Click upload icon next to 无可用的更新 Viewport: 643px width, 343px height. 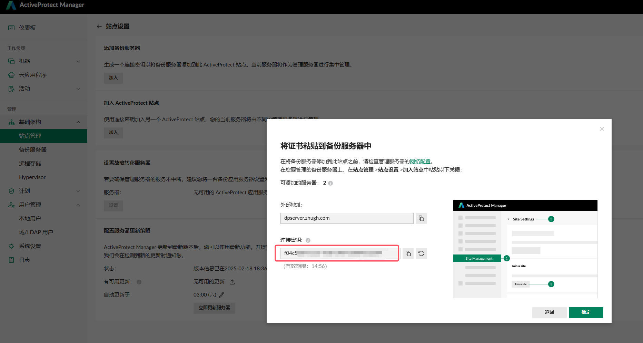click(x=232, y=282)
